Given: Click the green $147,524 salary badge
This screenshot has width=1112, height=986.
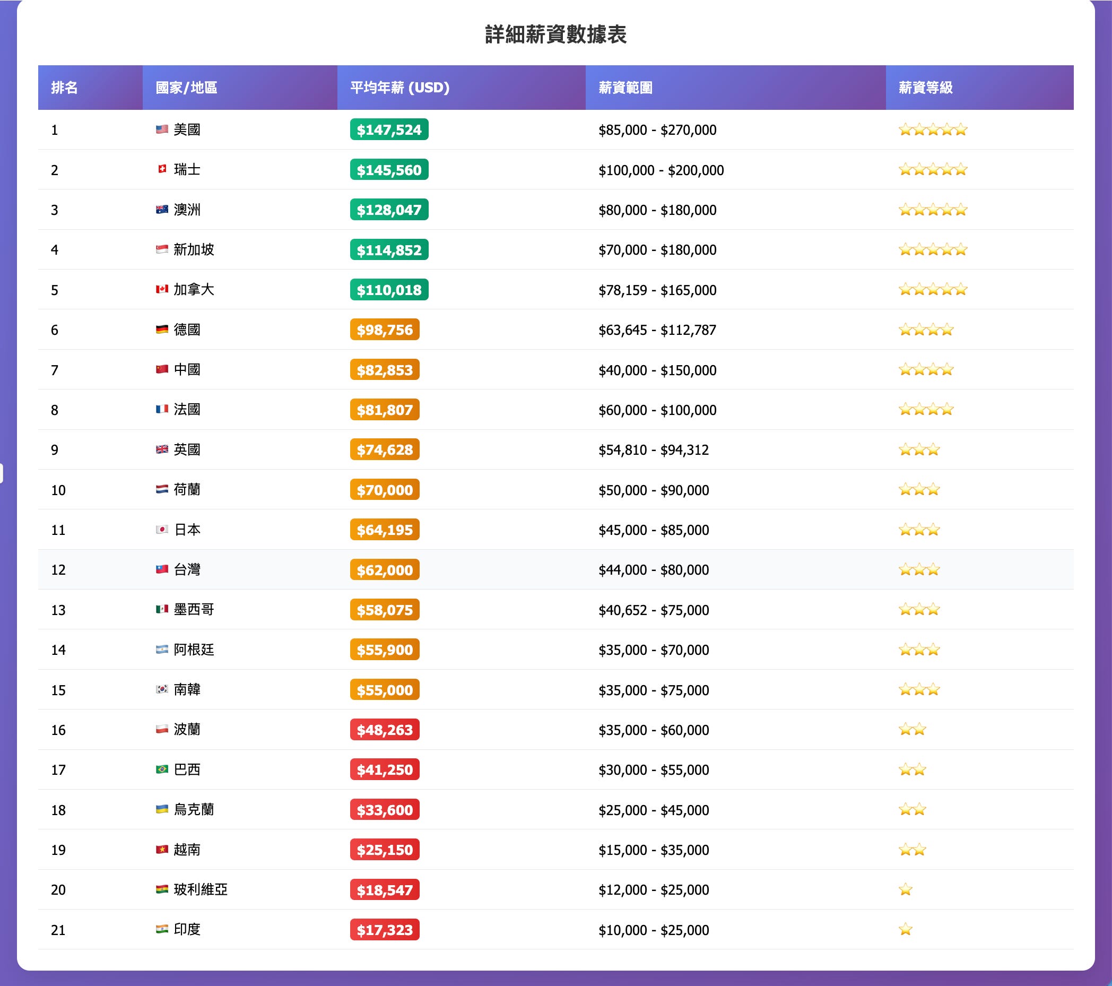Looking at the screenshot, I should [x=388, y=129].
